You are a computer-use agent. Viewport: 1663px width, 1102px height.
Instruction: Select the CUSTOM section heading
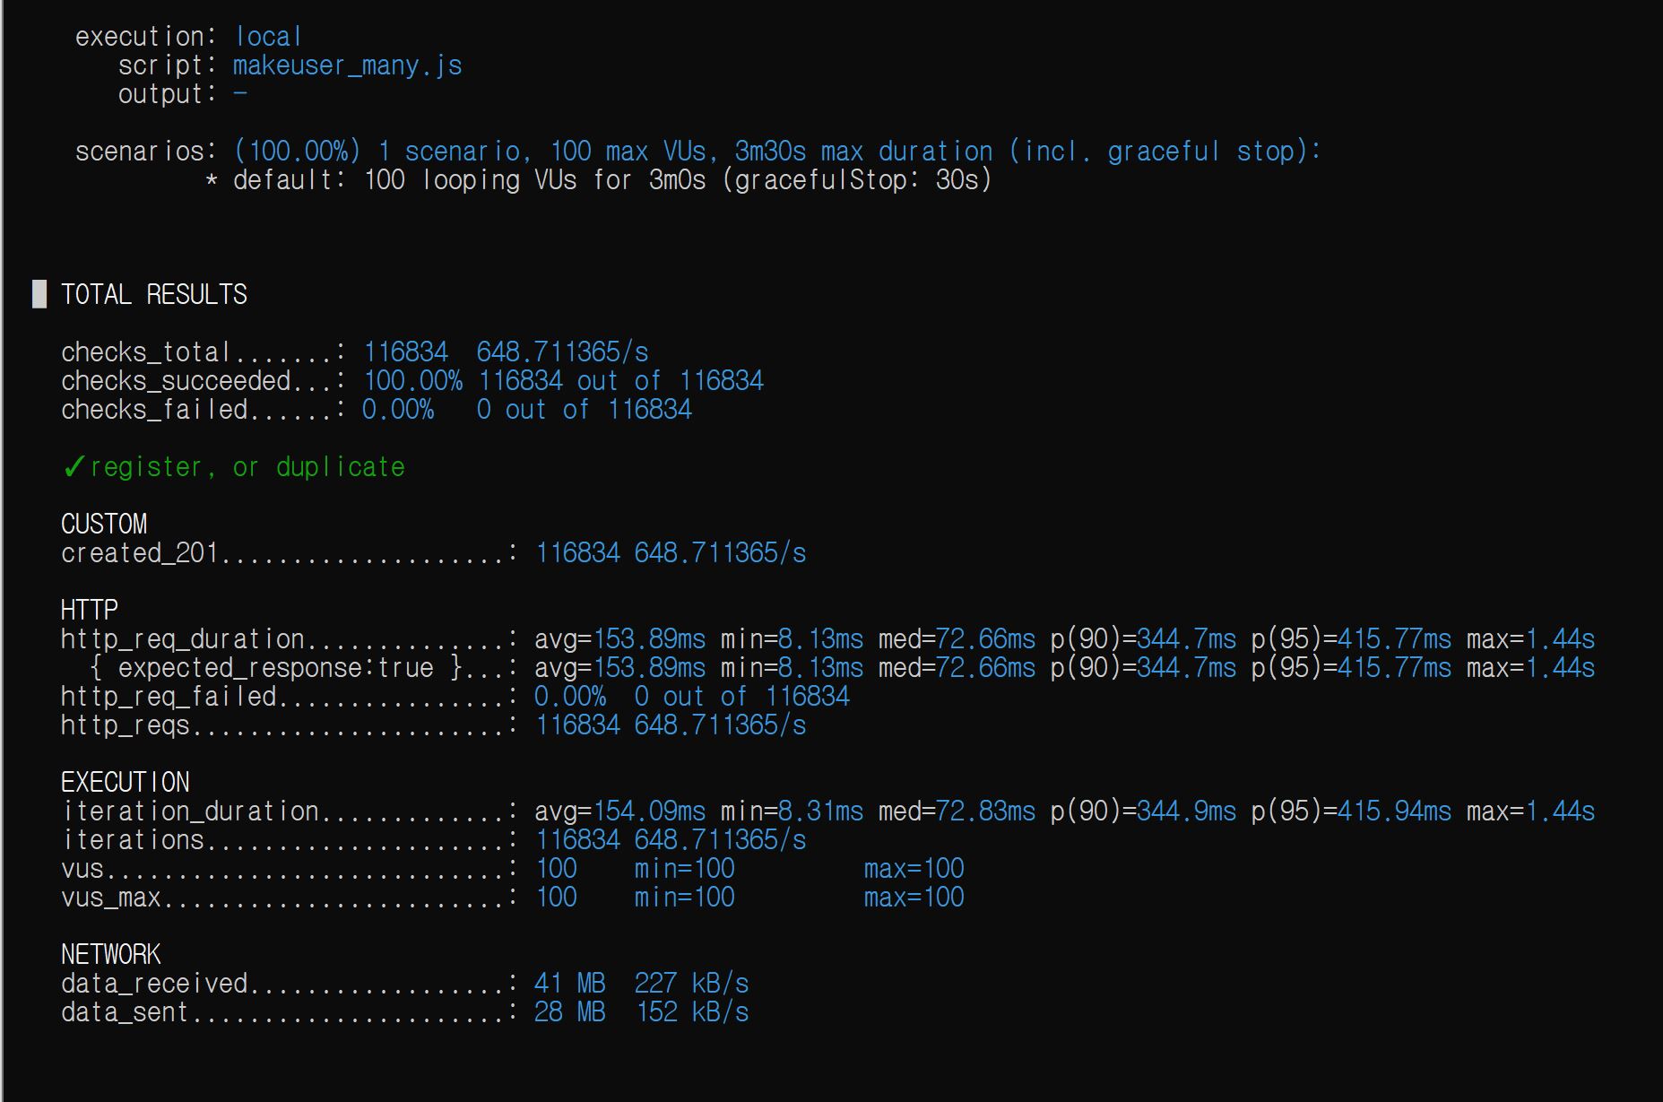click(x=104, y=524)
